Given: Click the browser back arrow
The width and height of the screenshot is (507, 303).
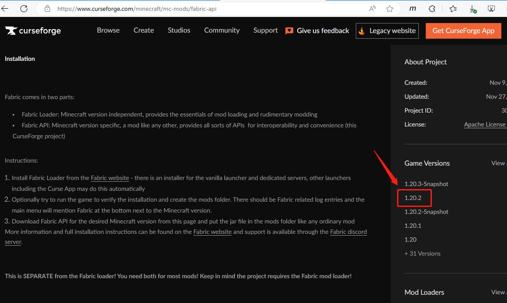Looking at the screenshot, I should tap(5, 9).
